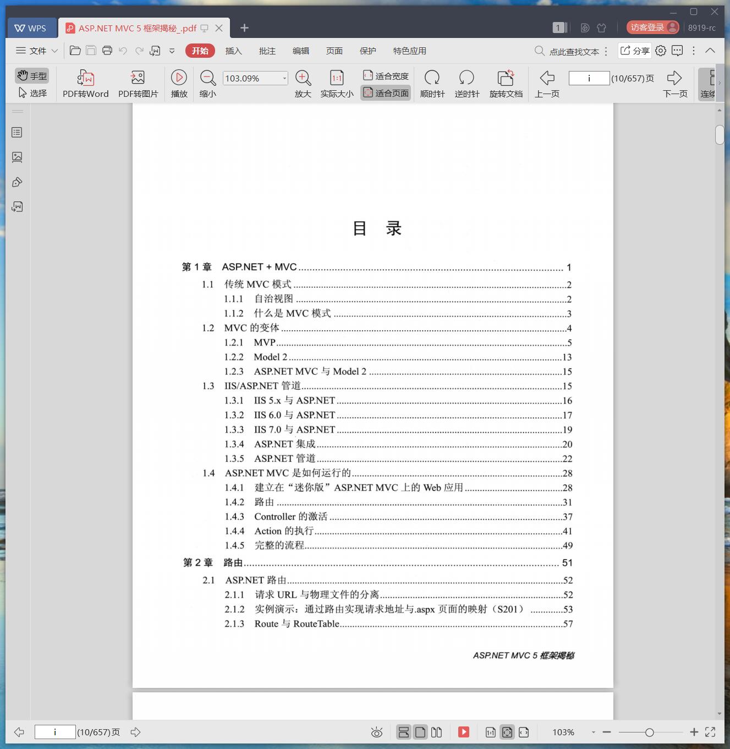730x749 pixels.
Task: Click the PDF转图片 tool
Action: pos(138,84)
